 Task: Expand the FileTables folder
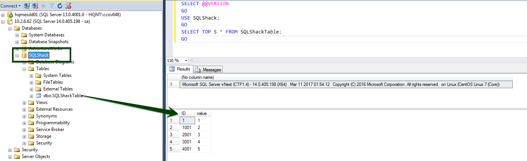coord(32,82)
